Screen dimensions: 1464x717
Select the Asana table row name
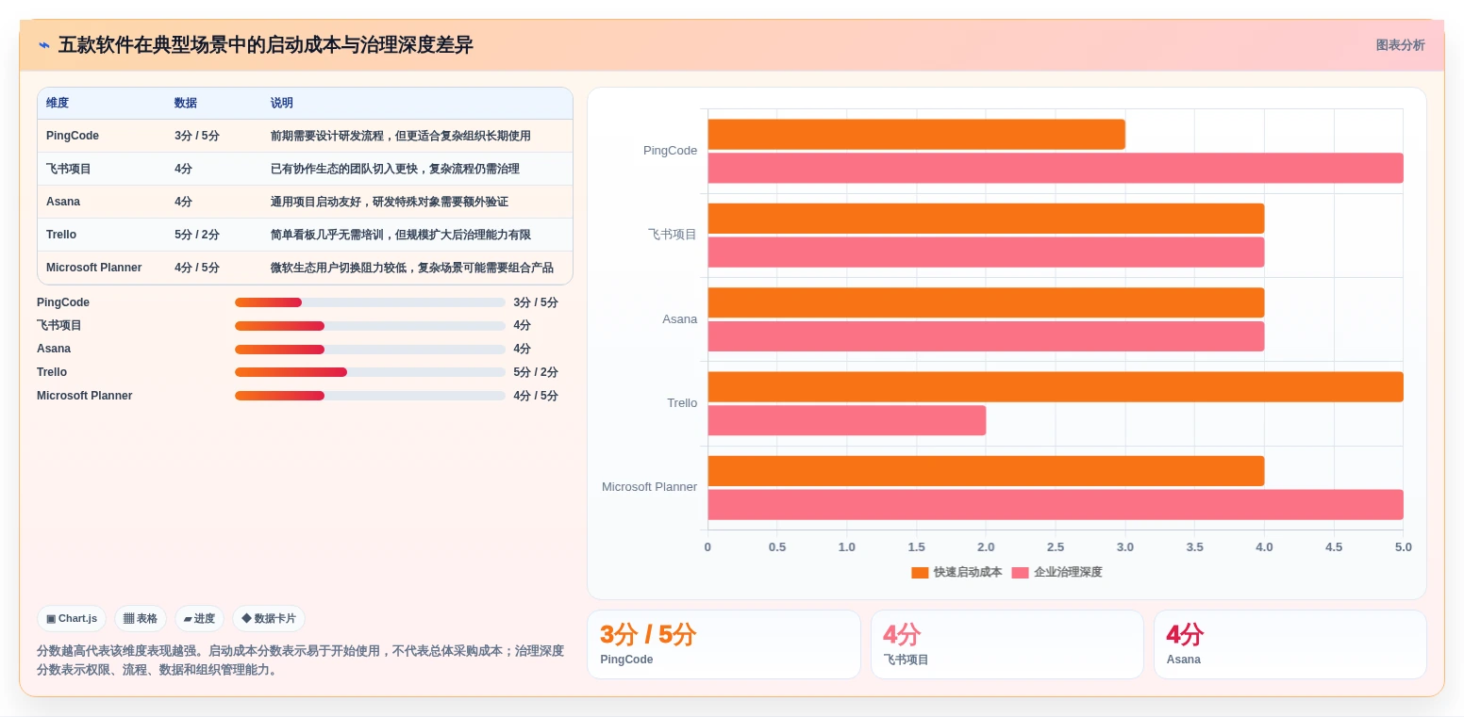pyautogui.click(x=63, y=202)
